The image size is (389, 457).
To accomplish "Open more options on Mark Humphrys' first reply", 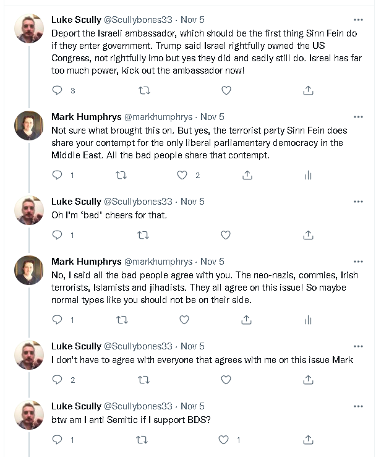I will pos(358,117).
